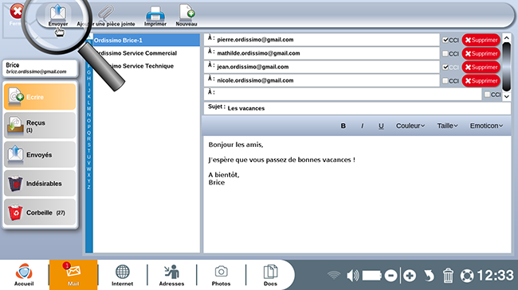This screenshot has height=290, width=518.
Task: Jump to letter K in contact index
Action: [89, 97]
